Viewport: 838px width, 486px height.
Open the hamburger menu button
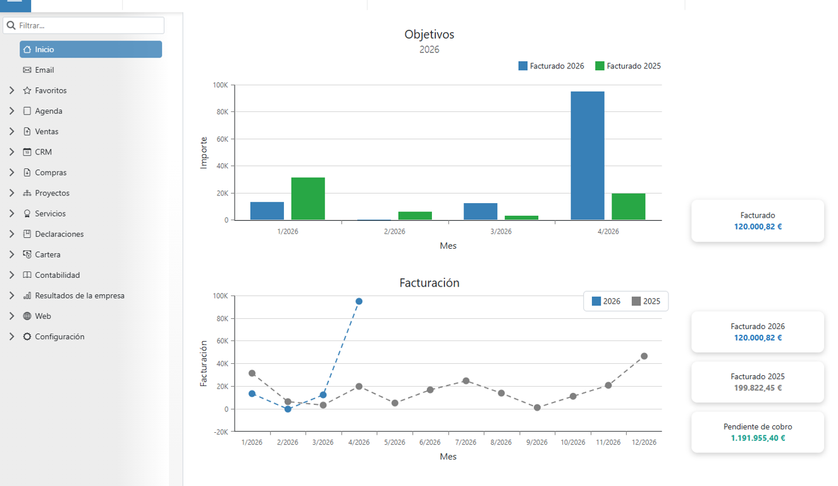point(15,4)
